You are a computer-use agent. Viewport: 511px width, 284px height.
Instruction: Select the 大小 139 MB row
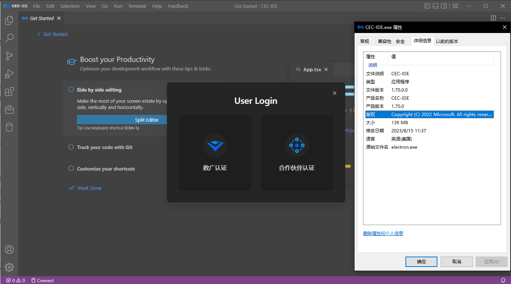429,122
